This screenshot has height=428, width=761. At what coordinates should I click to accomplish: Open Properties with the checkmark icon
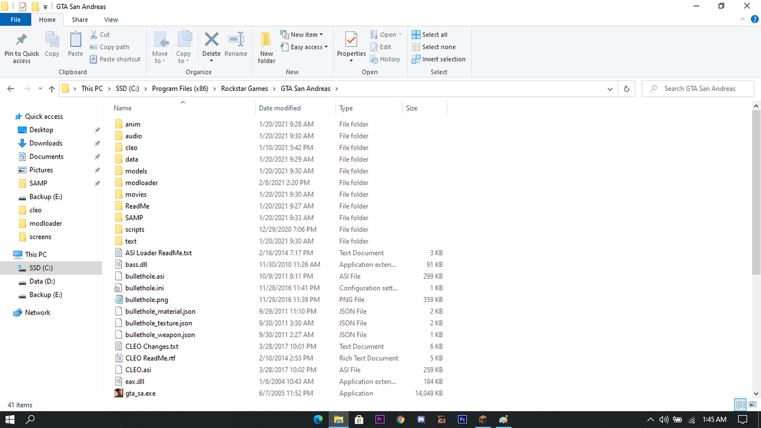(351, 40)
